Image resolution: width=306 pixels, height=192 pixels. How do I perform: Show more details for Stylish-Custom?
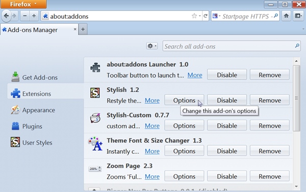[x=152, y=126]
